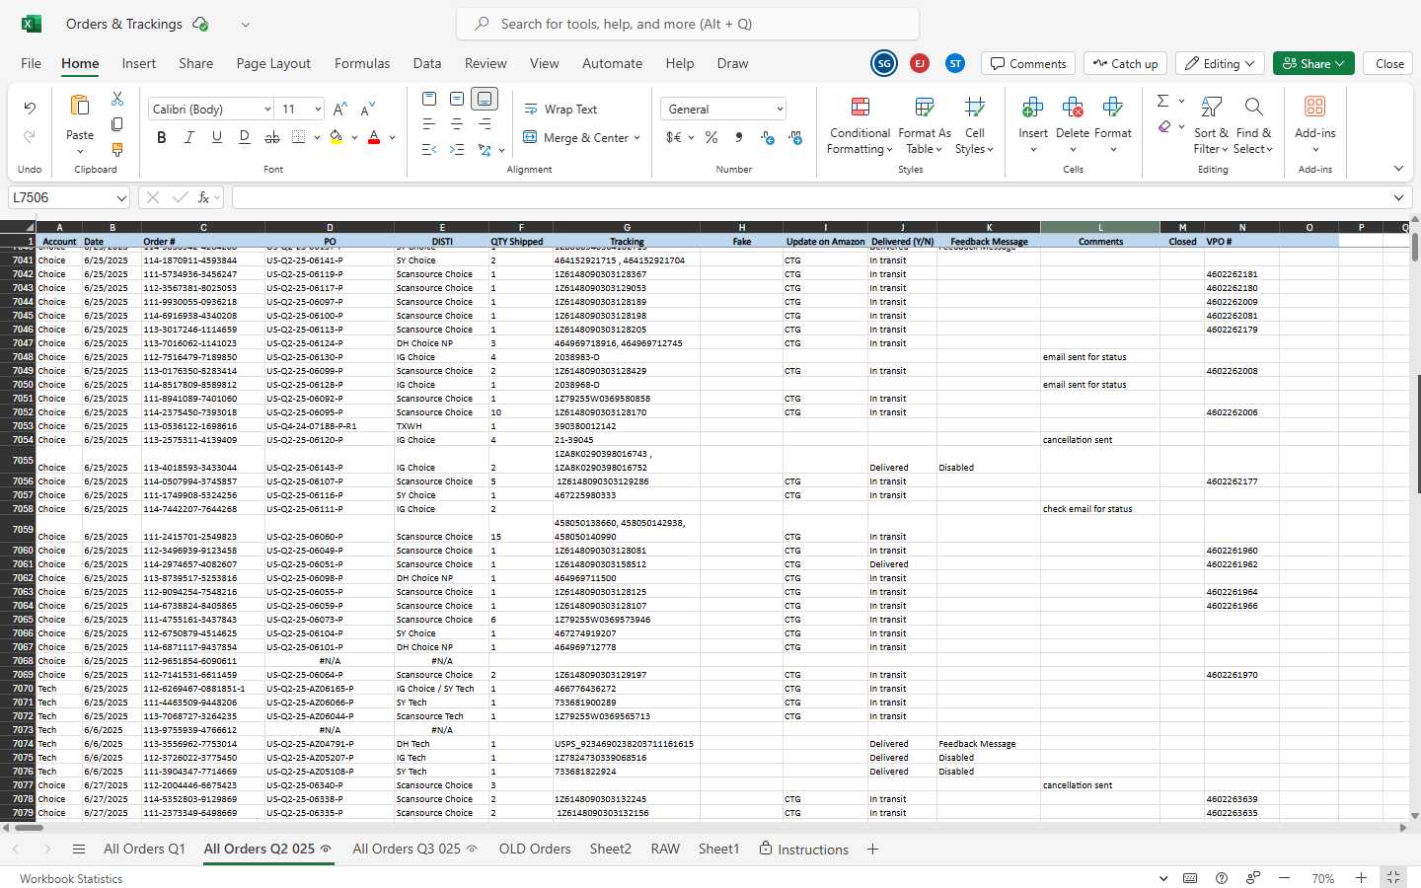Click the red font color swatch

[x=374, y=137]
